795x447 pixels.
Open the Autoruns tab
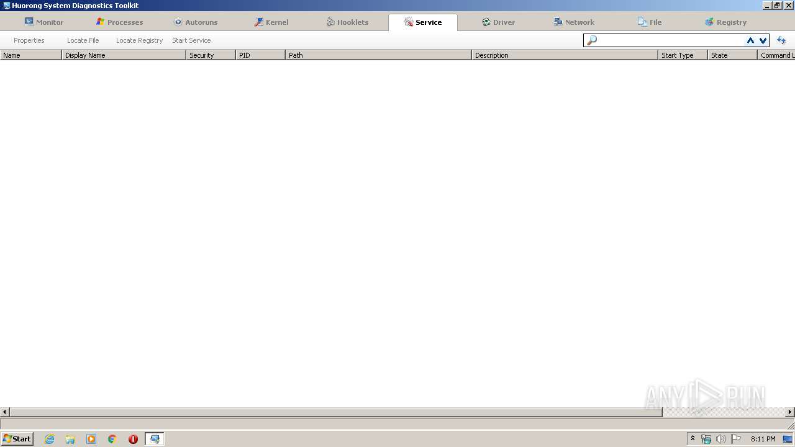tap(196, 22)
